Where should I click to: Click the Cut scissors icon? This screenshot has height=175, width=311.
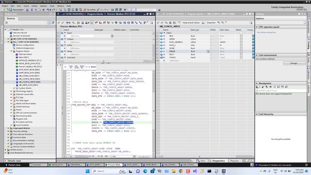point(32,10)
